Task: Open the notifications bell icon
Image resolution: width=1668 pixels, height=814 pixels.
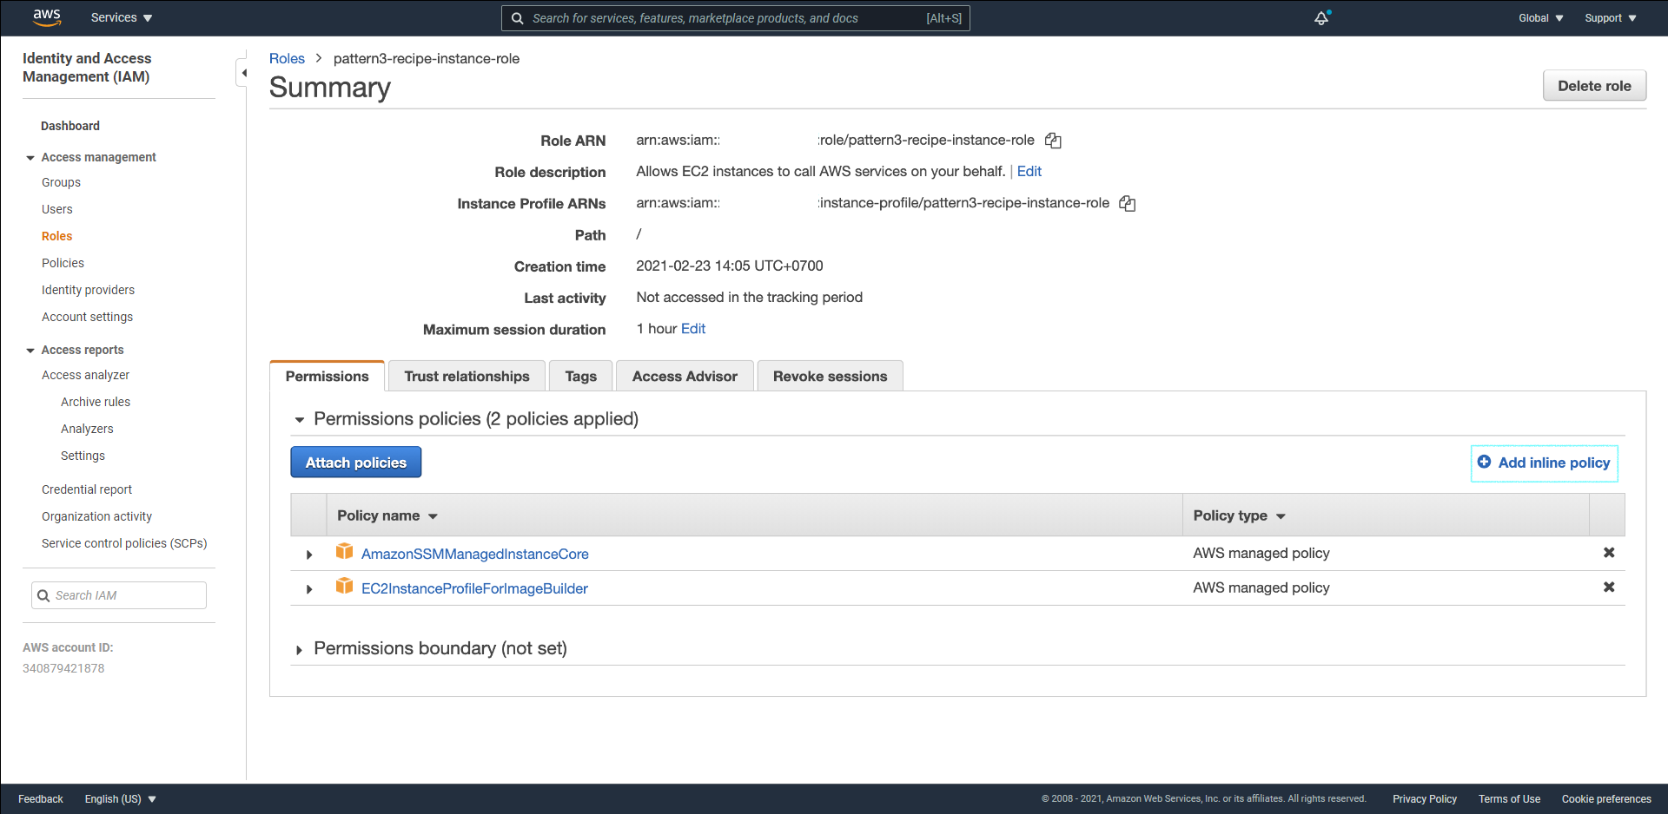Action: [x=1321, y=17]
